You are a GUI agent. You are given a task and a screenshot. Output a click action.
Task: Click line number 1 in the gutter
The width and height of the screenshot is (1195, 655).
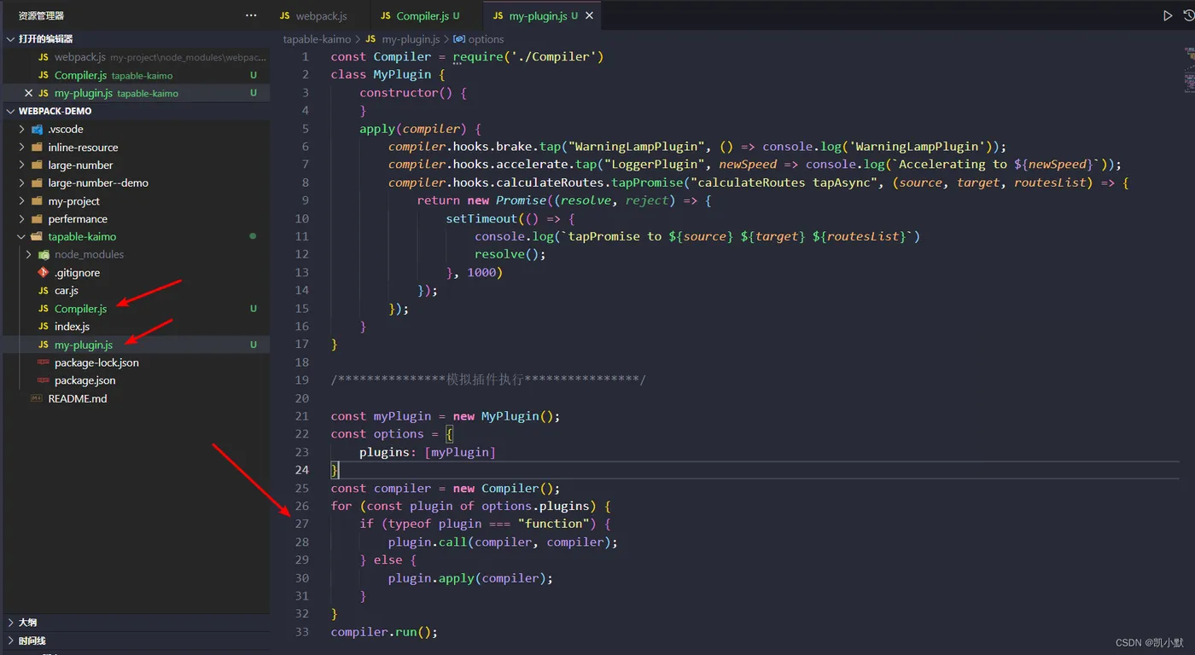pos(306,56)
